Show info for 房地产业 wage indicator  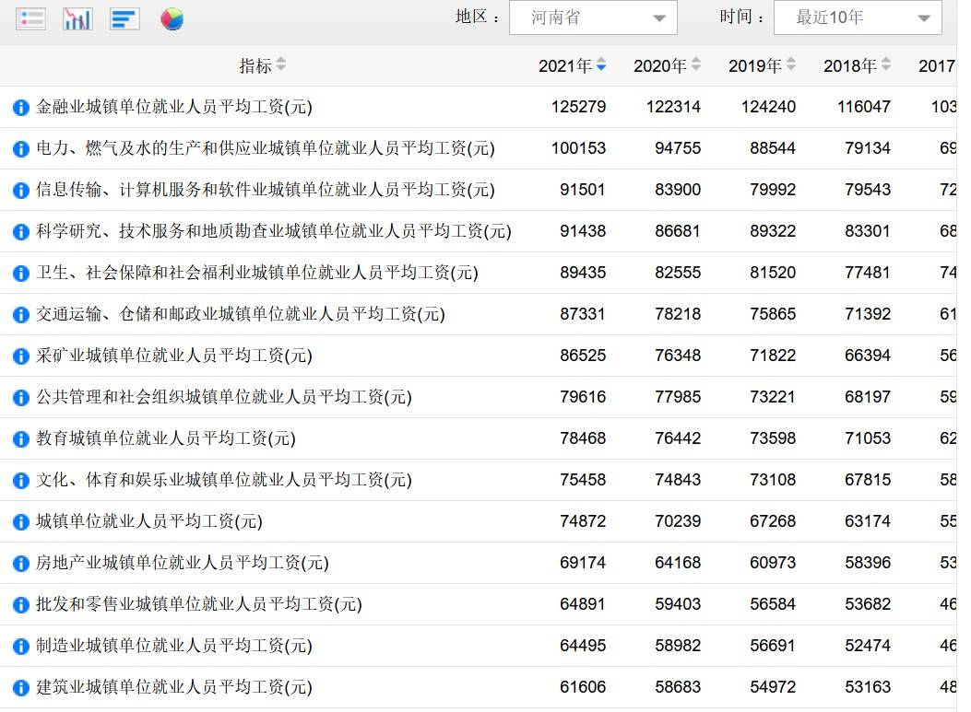[21, 564]
